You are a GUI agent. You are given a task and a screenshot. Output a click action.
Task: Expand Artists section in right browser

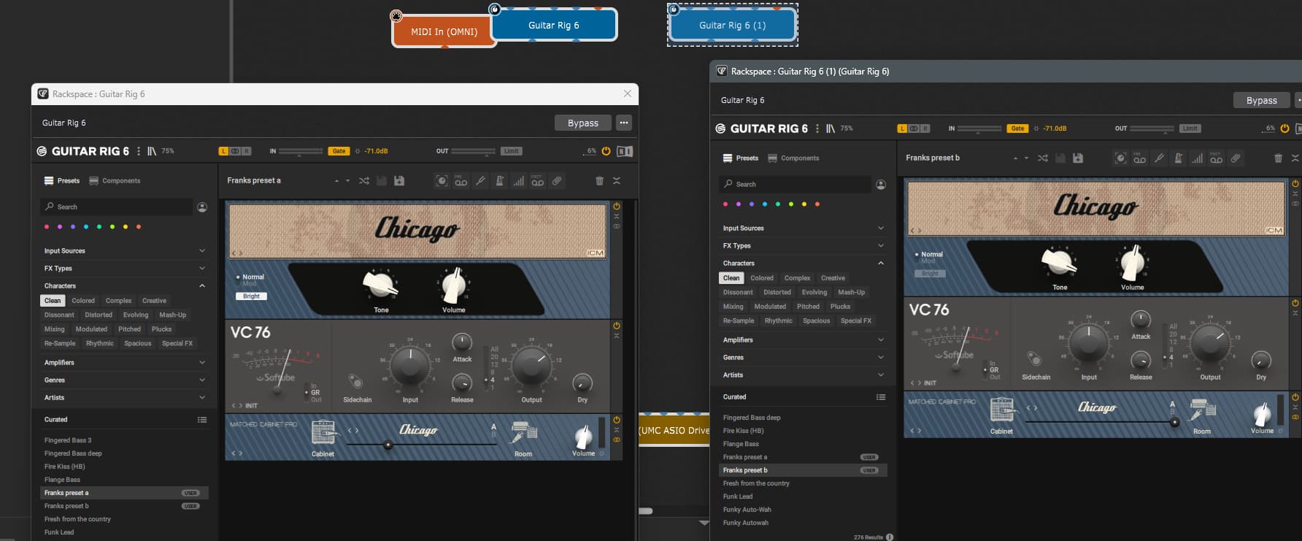tap(804, 375)
